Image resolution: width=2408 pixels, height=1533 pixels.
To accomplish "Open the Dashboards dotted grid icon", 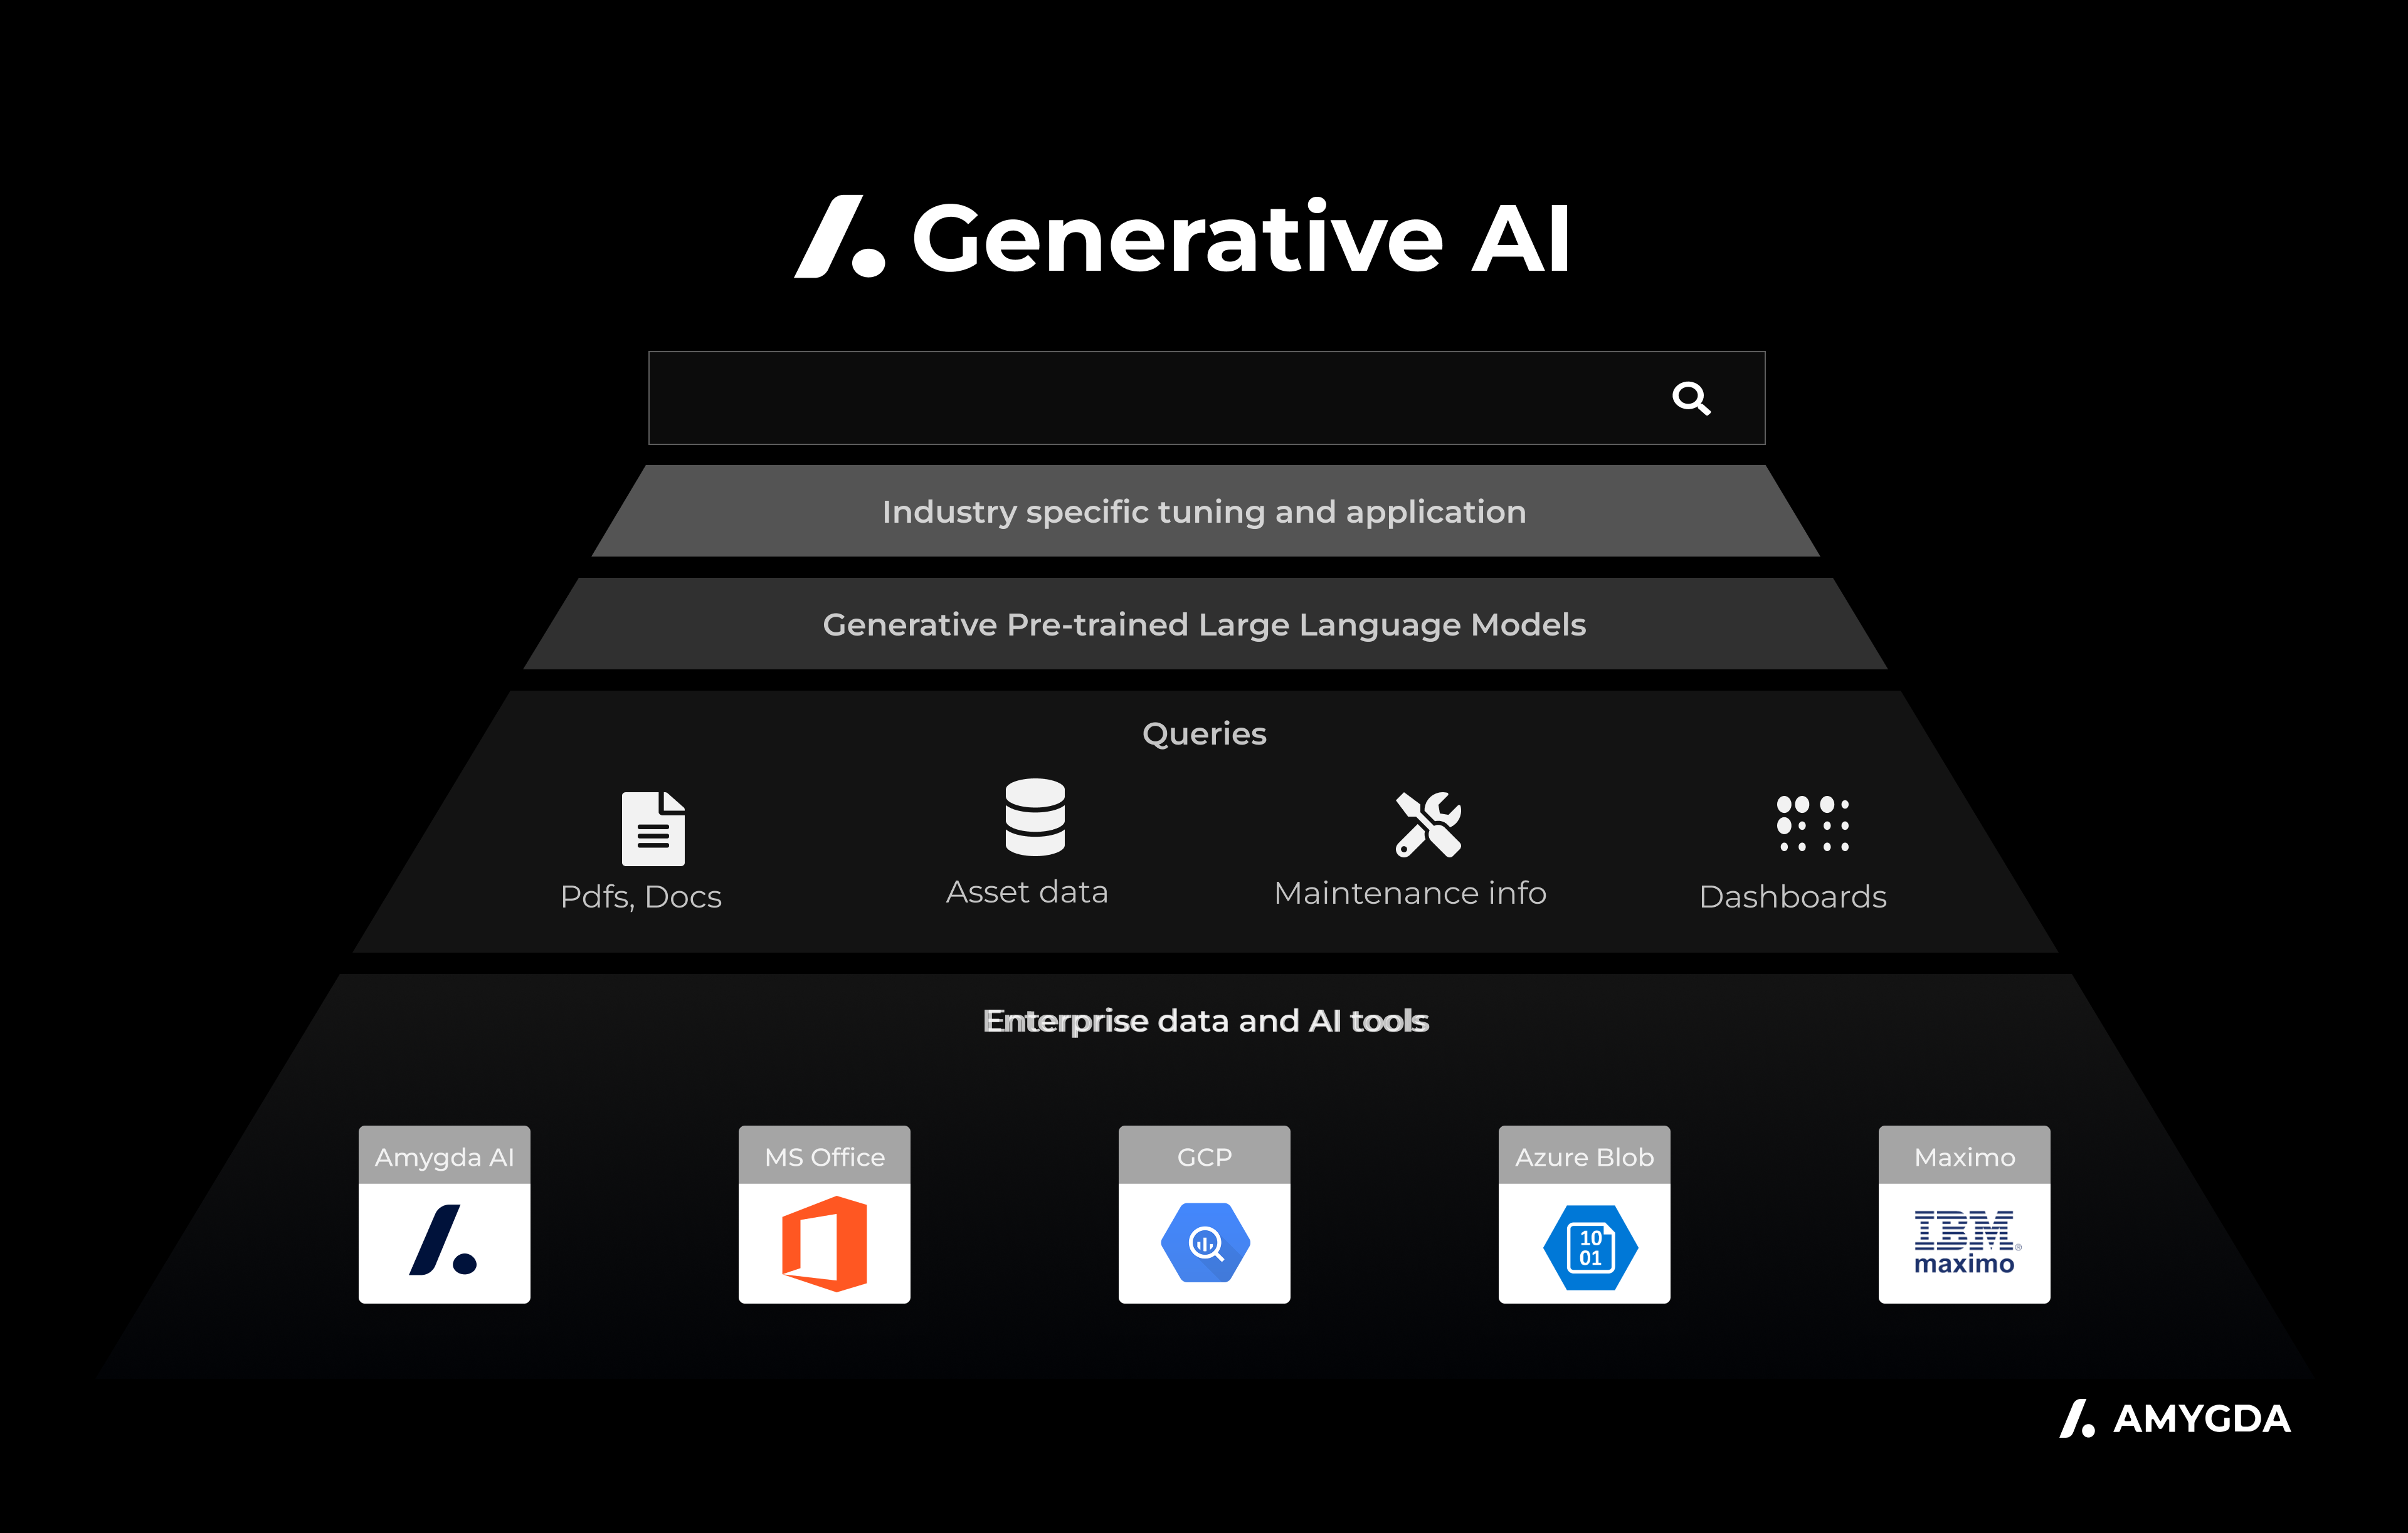I will point(1812,824).
